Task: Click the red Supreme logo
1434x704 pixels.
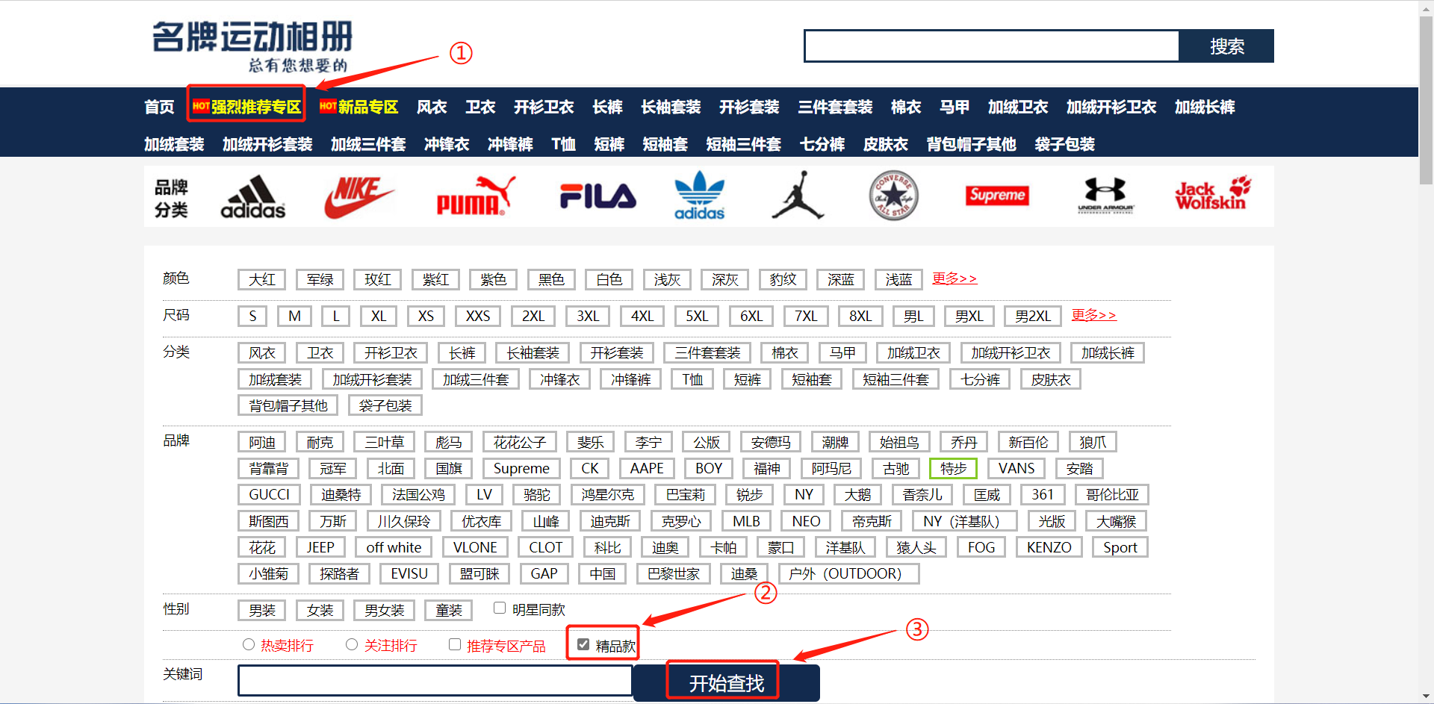Action: pyautogui.click(x=997, y=196)
